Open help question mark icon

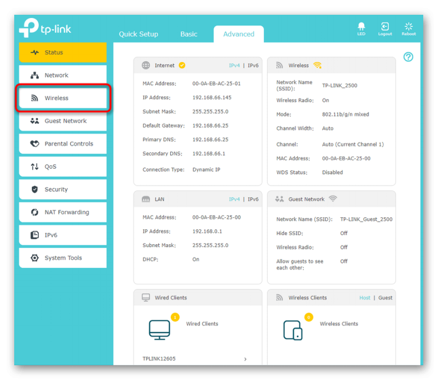coord(408,57)
